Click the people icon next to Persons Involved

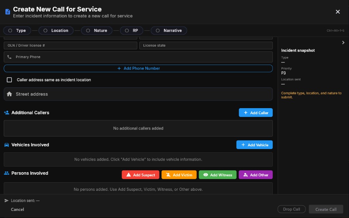click(7, 173)
